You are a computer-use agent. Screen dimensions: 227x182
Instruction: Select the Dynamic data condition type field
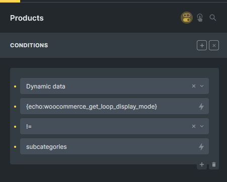(114, 86)
